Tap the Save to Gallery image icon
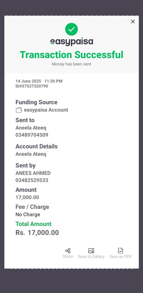The width and height of the screenshot is (143, 293). click(x=91, y=251)
